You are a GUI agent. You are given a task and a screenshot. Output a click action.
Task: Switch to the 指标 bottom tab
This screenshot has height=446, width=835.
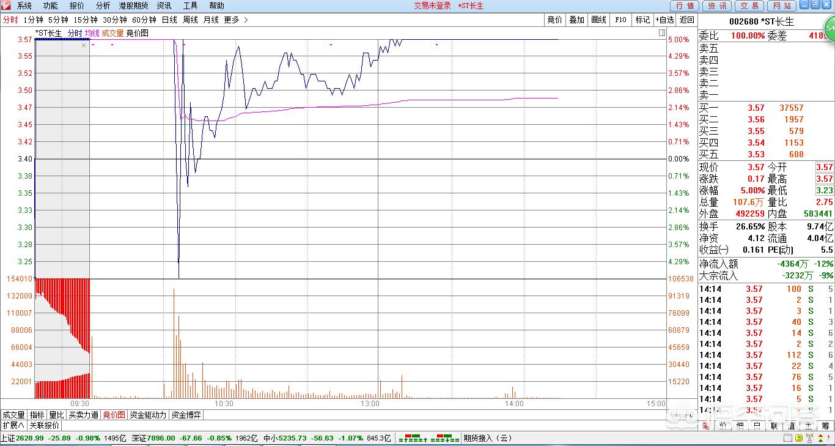(x=37, y=415)
